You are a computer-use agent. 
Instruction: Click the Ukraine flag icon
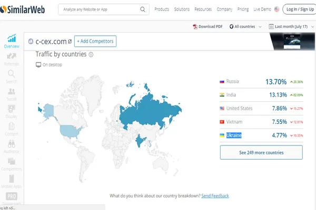222,135
